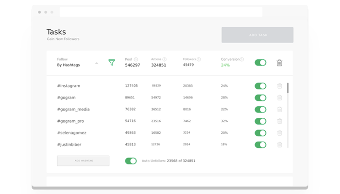Click the Tasks page heading
Viewport: 340px width, 194px height.
[56, 32]
